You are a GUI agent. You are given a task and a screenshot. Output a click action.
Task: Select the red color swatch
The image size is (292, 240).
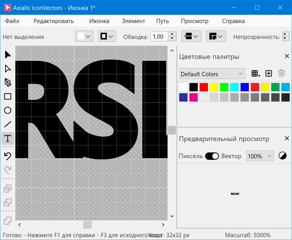click(204, 87)
